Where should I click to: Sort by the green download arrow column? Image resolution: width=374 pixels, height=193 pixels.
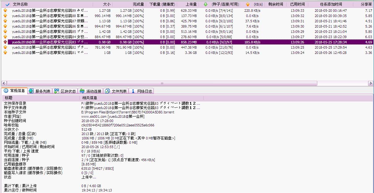206,5
